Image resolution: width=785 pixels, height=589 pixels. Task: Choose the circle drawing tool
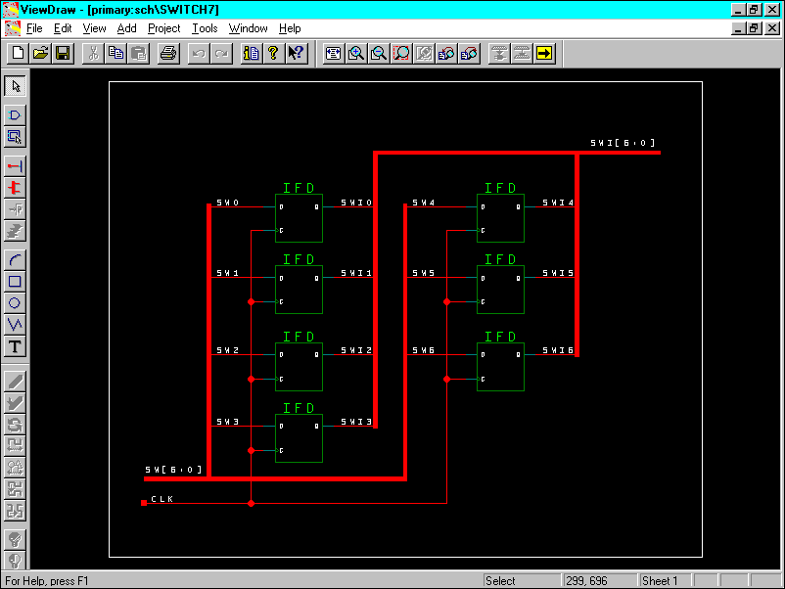point(15,303)
